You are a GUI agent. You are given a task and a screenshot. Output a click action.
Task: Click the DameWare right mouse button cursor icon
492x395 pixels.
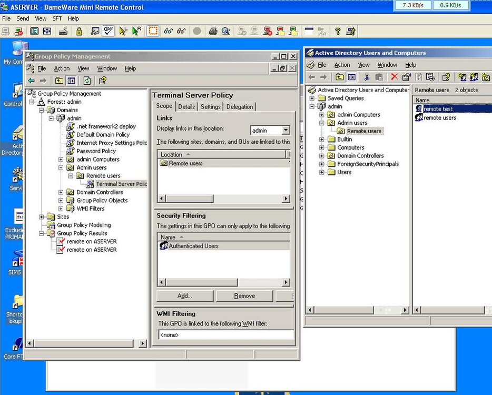pyautogui.click(x=136, y=32)
